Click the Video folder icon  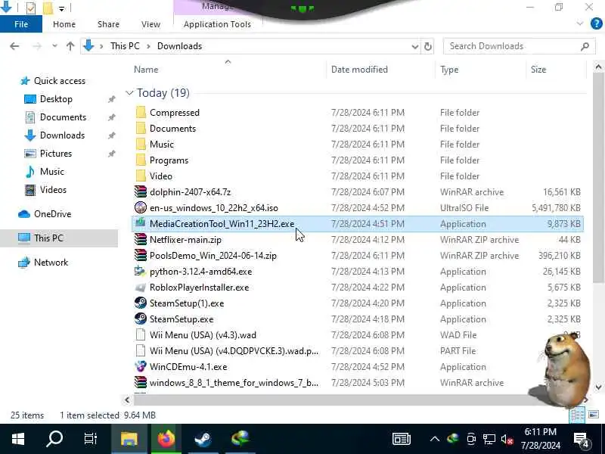tap(141, 176)
